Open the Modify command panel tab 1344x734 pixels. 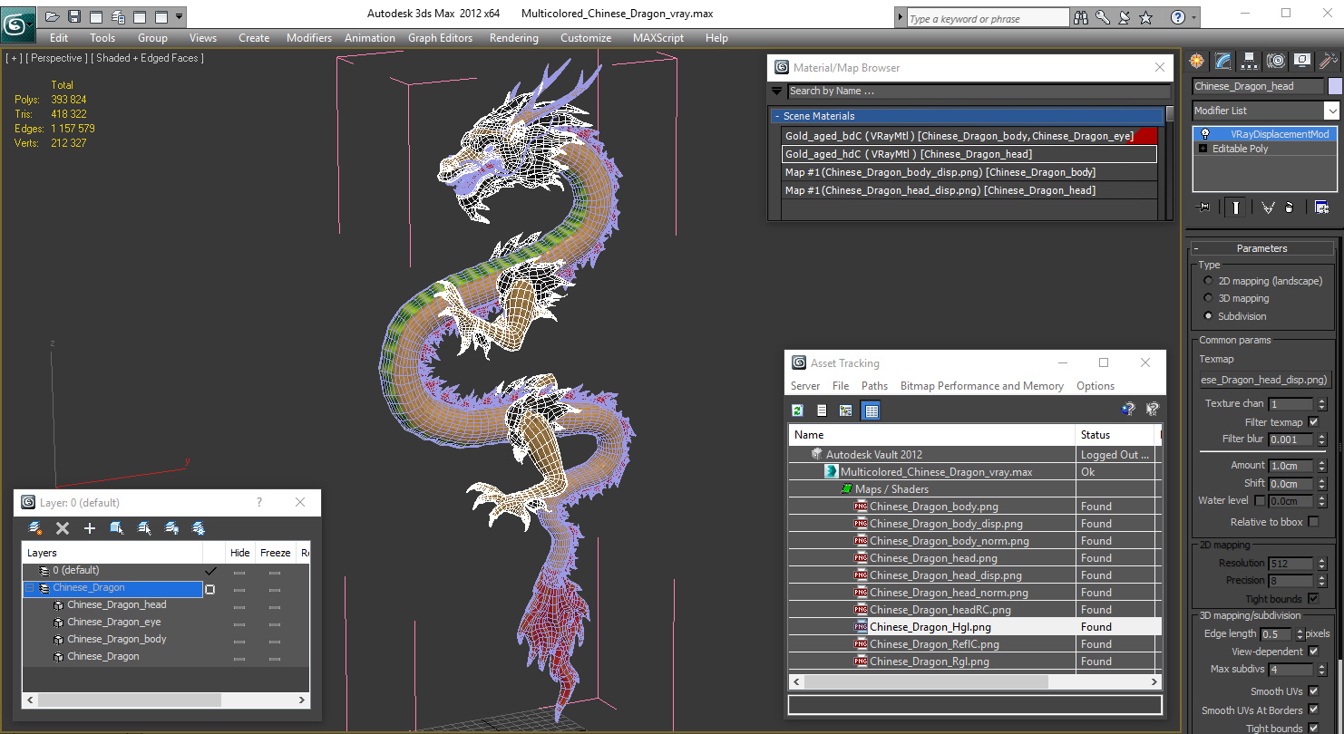click(1223, 61)
